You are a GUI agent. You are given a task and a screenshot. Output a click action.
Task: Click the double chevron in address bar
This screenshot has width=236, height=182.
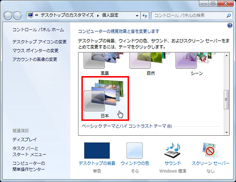click(37, 15)
